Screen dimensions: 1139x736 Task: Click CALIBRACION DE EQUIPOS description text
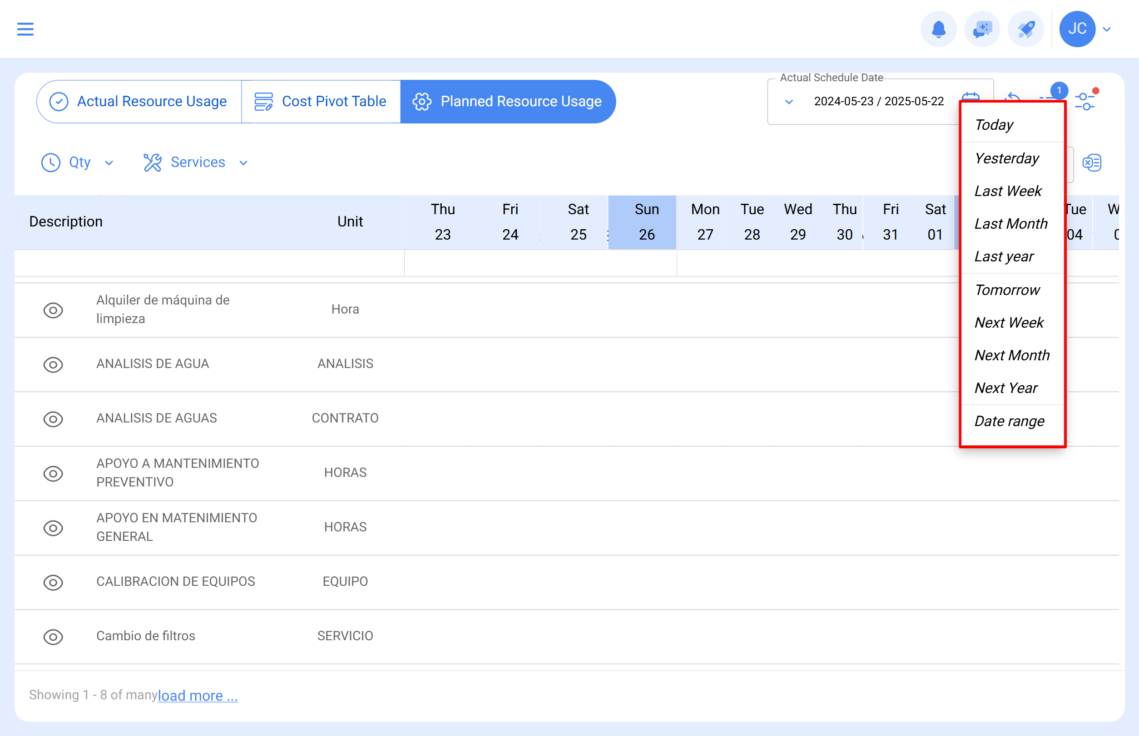176,582
